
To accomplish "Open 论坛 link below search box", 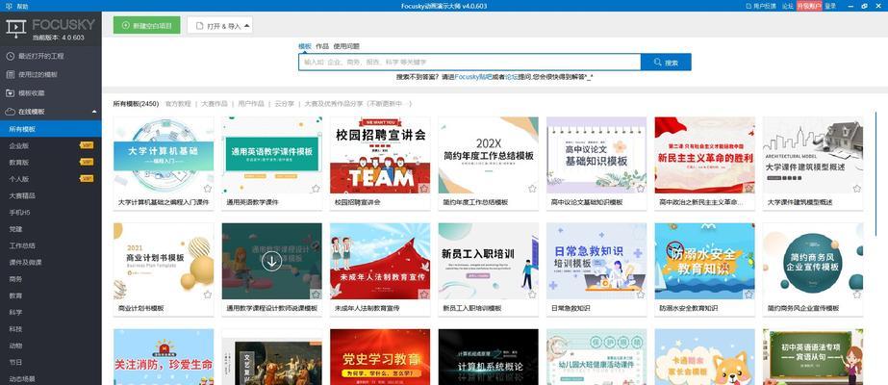I will coord(512,77).
